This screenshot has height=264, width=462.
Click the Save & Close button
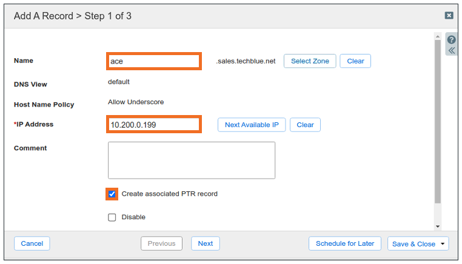pos(413,243)
